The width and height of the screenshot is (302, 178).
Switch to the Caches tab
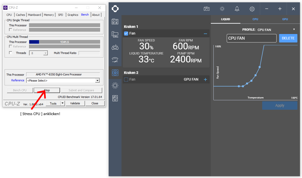21,15
